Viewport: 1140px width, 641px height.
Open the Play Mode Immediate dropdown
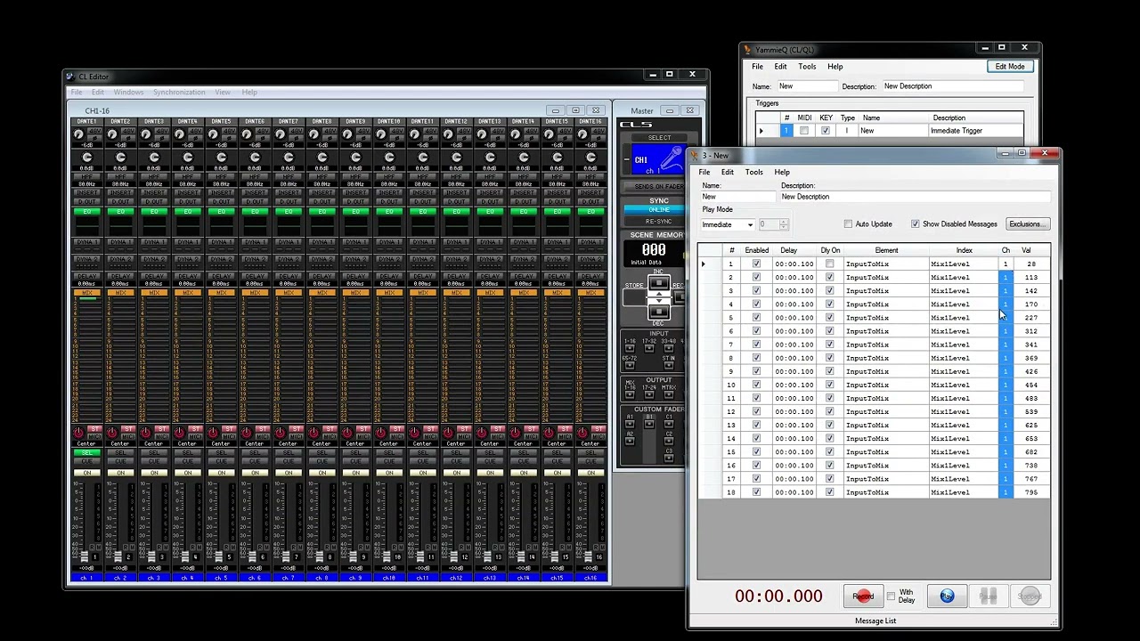(728, 224)
